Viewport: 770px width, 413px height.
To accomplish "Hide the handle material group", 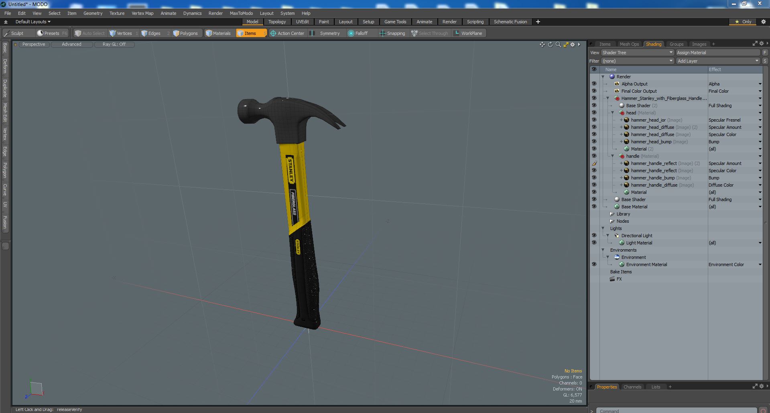I will click(x=594, y=156).
